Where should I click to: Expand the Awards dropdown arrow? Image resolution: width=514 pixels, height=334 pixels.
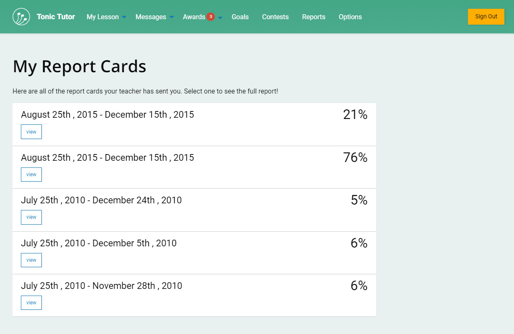(220, 17)
